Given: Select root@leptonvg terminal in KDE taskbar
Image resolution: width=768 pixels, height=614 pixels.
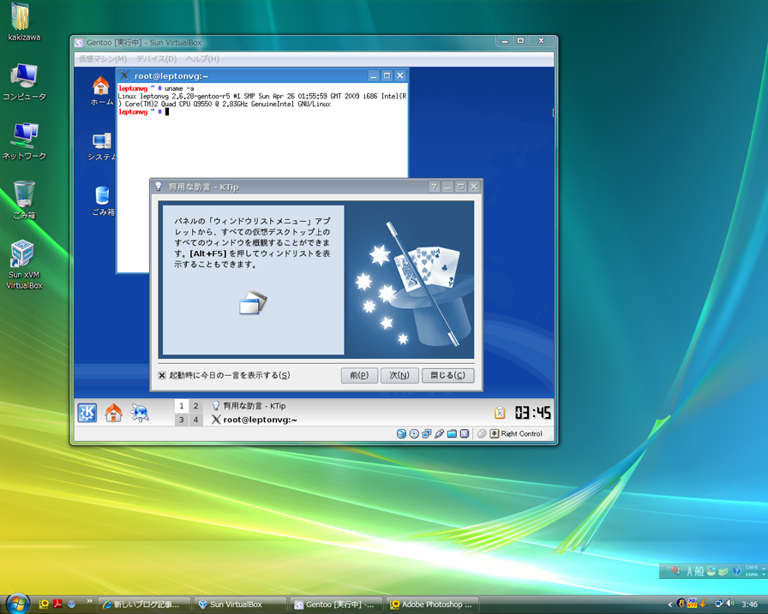Looking at the screenshot, I should click(255, 420).
